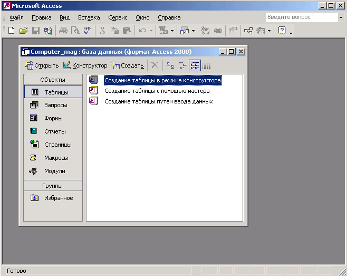
Task: Click the Analyze toolbar icon
Action: (x=185, y=31)
